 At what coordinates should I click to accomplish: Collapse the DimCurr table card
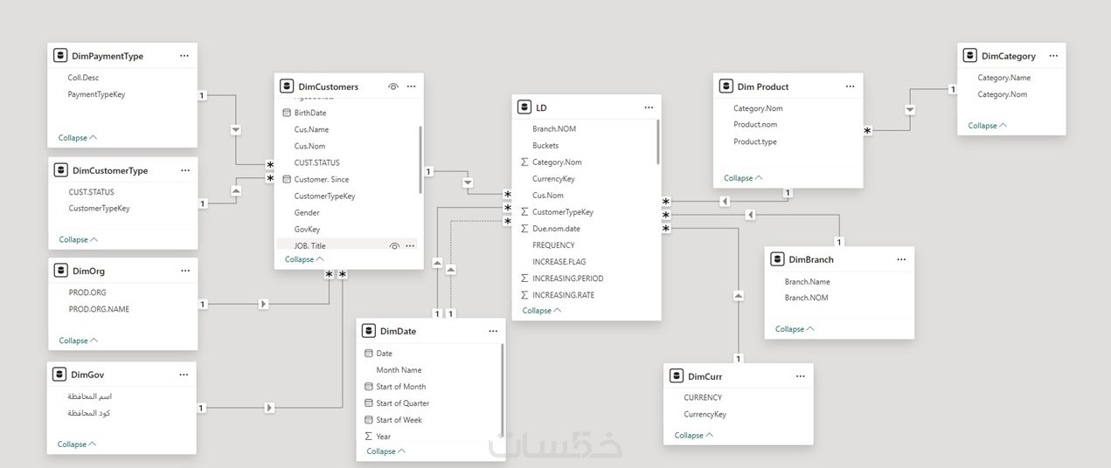693,435
